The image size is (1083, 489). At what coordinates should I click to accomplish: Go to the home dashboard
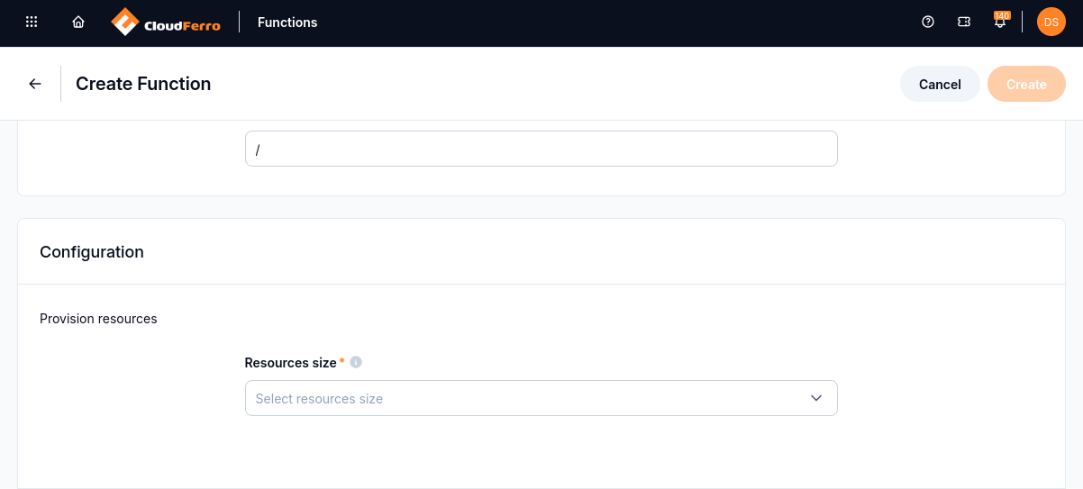(x=78, y=23)
